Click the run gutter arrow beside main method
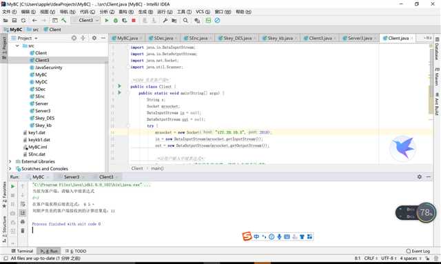 [x=119, y=92]
